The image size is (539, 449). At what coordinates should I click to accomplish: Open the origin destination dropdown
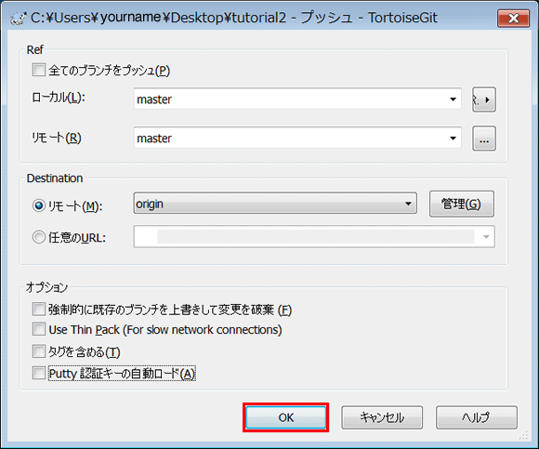275,204
